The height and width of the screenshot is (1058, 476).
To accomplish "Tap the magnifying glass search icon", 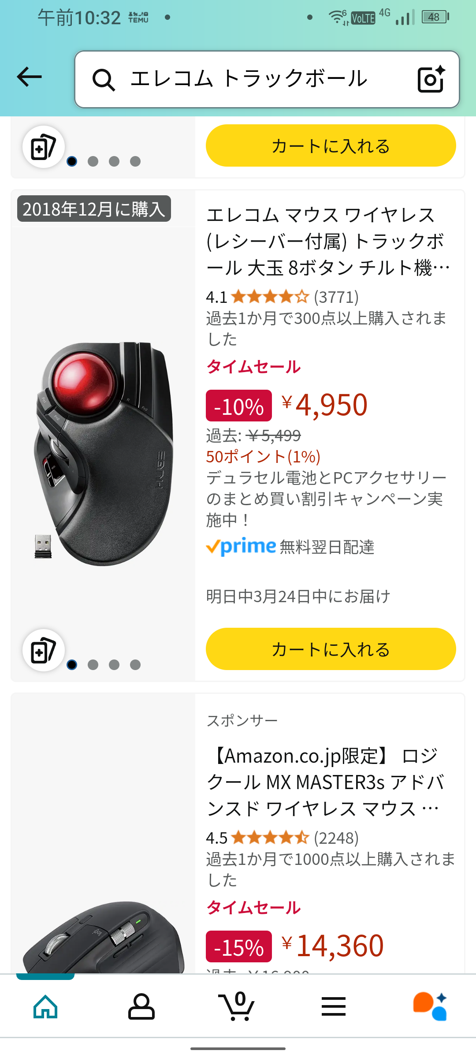I will point(104,80).
